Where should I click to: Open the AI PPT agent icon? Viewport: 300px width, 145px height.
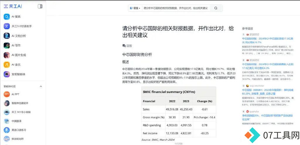click(x=7, y=94)
